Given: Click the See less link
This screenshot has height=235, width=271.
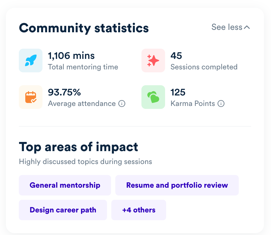Looking at the screenshot, I should 231,27.
